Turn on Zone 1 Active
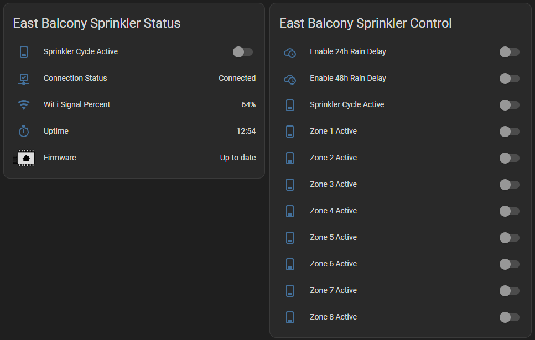The height and width of the screenshot is (340, 535). pyautogui.click(x=509, y=132)
